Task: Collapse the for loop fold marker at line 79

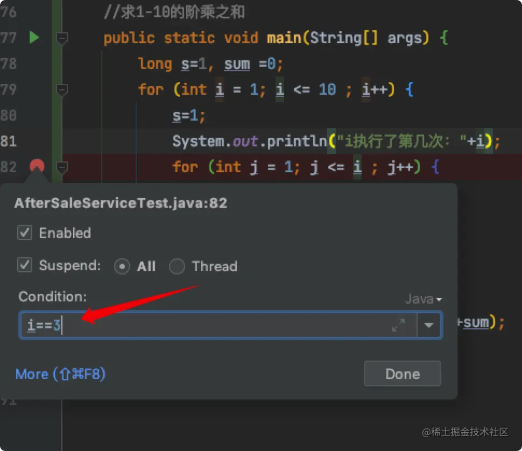Action: click(x=62, y=90)
